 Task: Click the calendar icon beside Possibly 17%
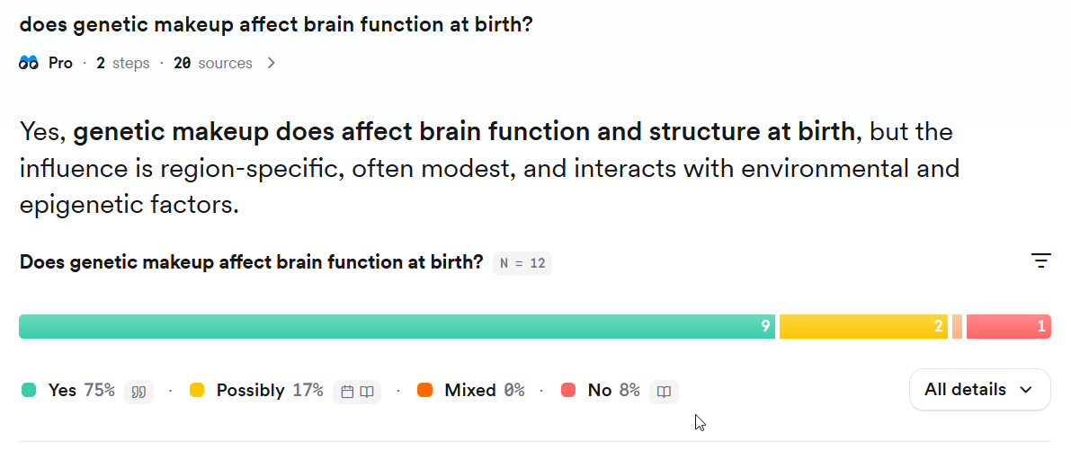click(x=348, y=392)
